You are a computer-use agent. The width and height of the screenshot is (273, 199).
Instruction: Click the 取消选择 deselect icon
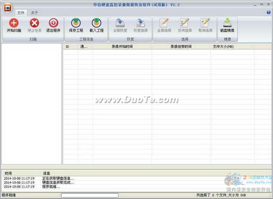[x=205, y=23]
